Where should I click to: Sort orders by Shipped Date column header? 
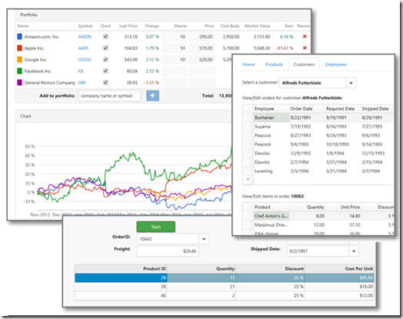pos(377,108)
